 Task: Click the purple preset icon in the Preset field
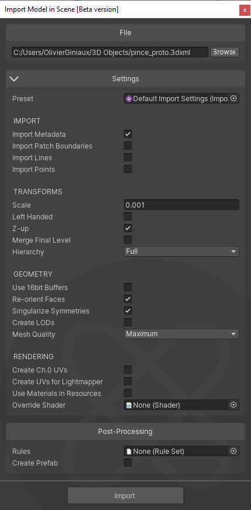(x=129, y=99)
